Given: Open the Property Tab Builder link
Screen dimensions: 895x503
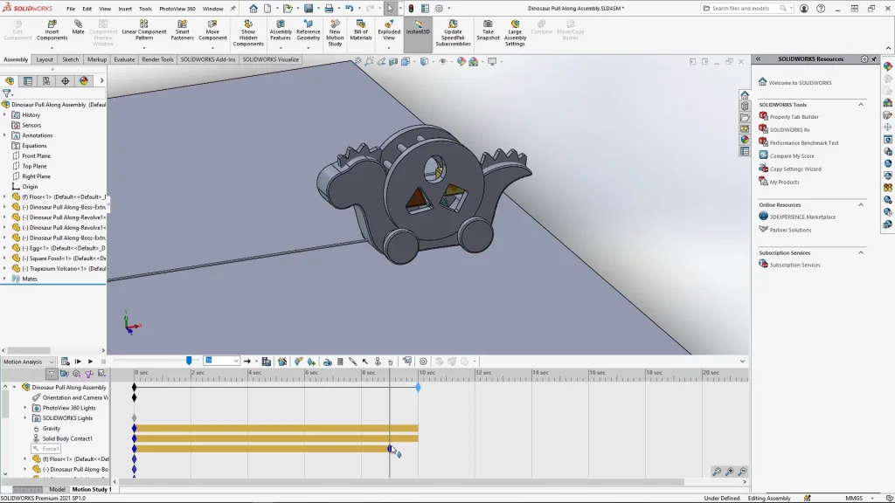Looking at the screenshot, I should point(794,117).
